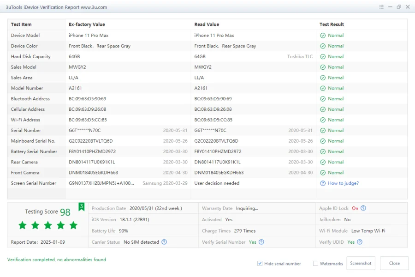Click the Samsung 2020-03-29 label
The width and height of the screenshot is (415, 277).
(x=165, y=183)
